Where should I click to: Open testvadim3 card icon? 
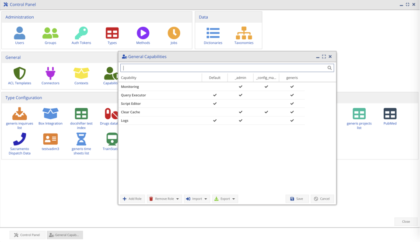pyautogui.click(x=50, y=139)
